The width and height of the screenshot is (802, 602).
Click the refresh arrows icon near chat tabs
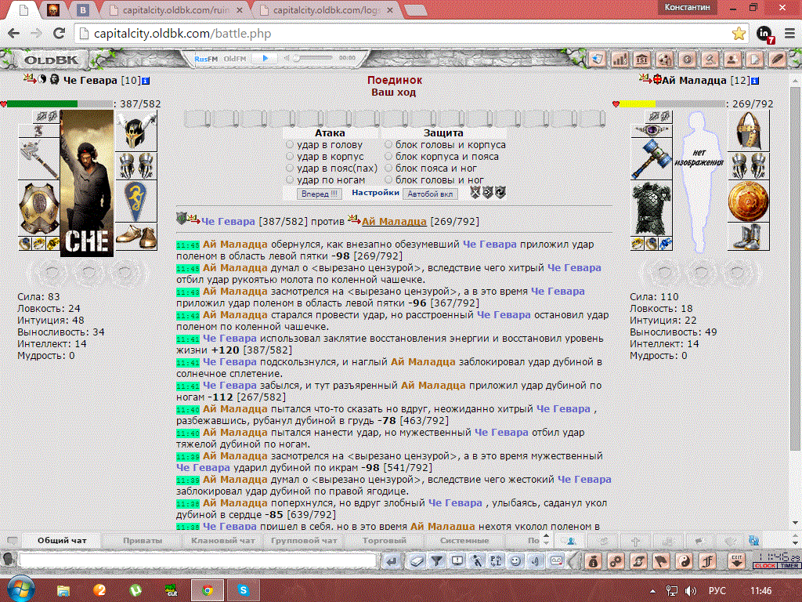coord(753,541)
